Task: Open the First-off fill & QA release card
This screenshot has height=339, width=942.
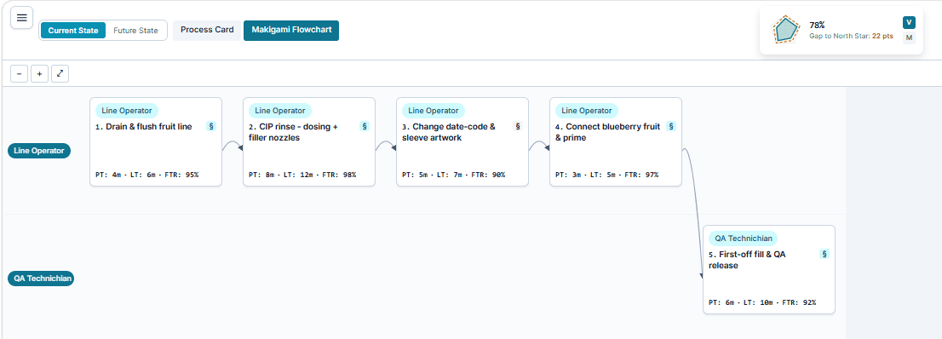Action: [769, 269]
